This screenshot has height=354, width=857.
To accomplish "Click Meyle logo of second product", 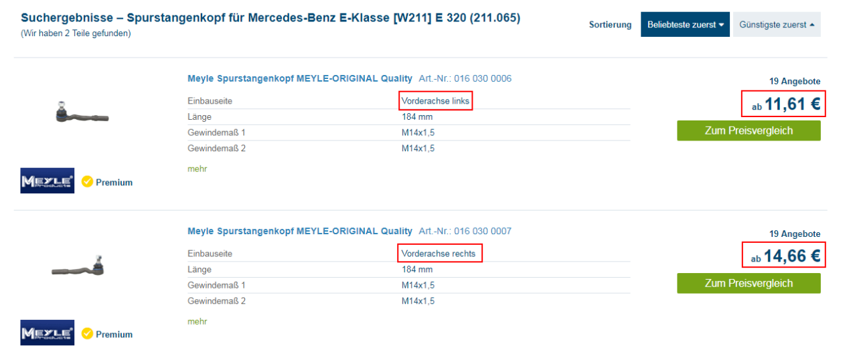I will pos(47,333).
